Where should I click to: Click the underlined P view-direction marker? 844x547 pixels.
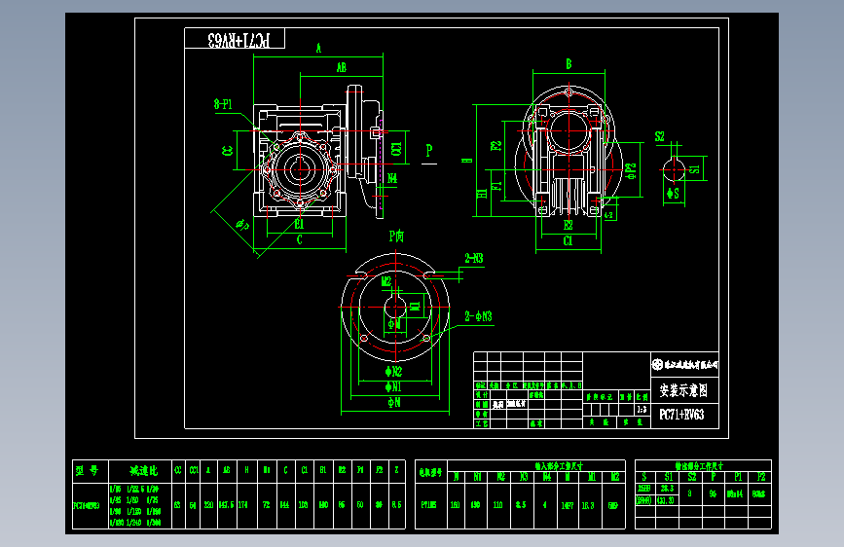(x=429, y=153)
